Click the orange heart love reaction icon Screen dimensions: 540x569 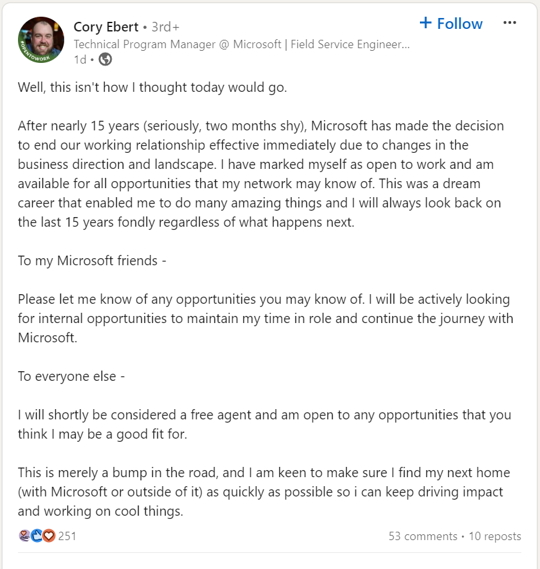[49, 536]
